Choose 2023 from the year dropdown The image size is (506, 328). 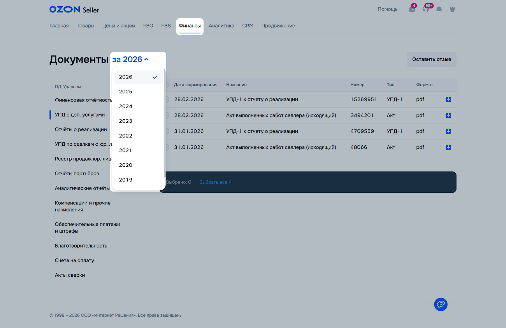click(x=126, y=121)
